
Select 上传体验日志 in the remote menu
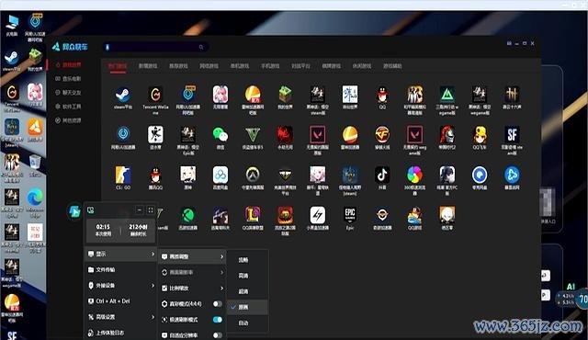pyautogui.click(x=120, y=333)
